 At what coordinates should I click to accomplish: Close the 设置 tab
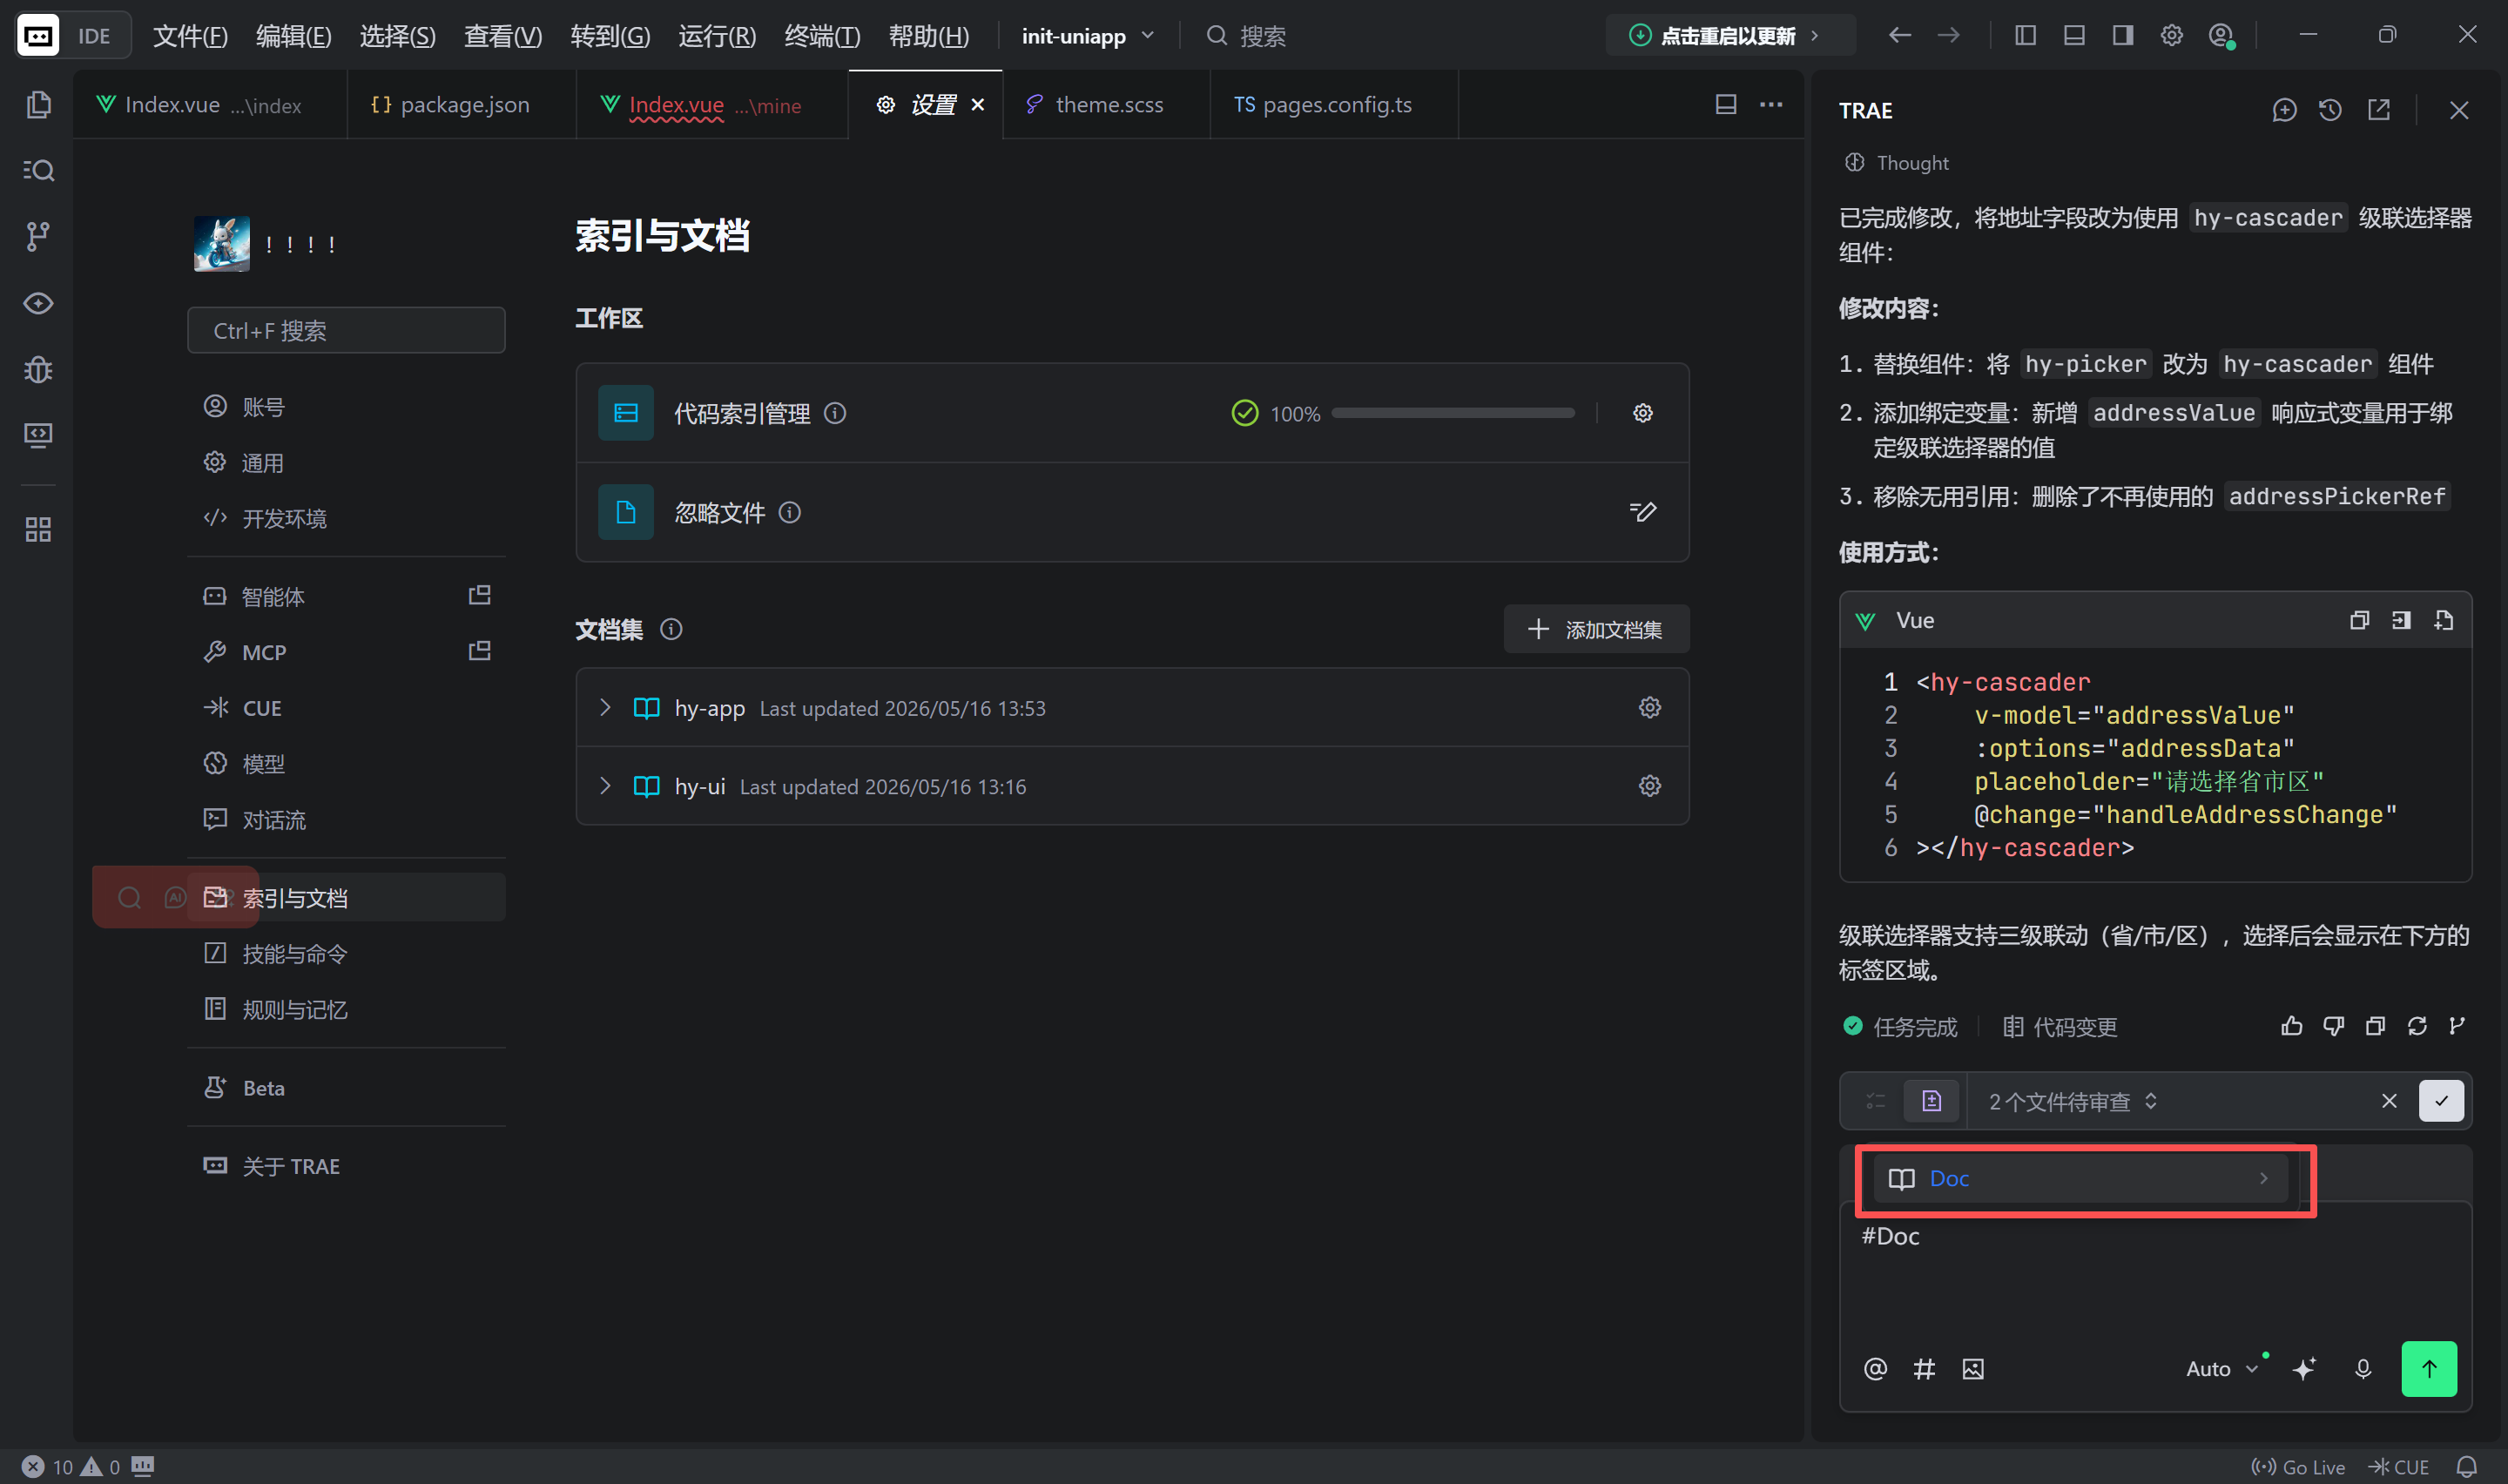click(978, 105)
